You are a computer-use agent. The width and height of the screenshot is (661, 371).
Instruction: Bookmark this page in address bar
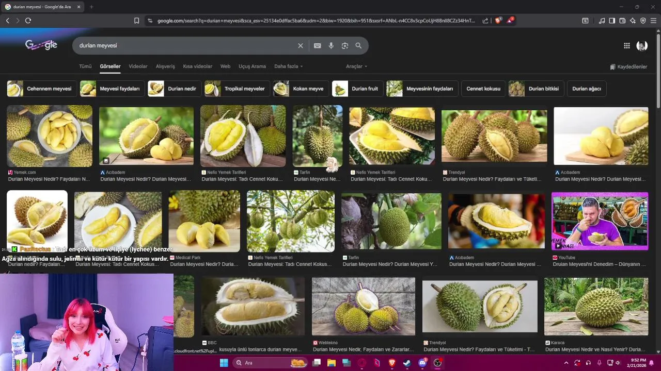tap(136, 21)
